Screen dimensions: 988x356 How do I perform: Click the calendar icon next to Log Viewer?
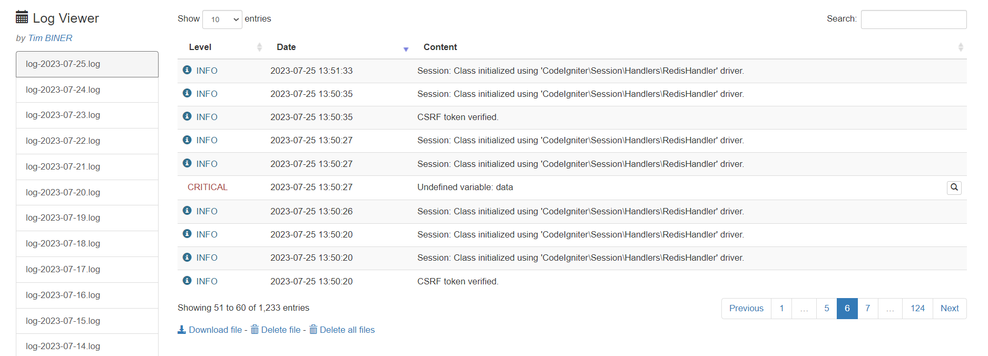[x=22, y=17]
